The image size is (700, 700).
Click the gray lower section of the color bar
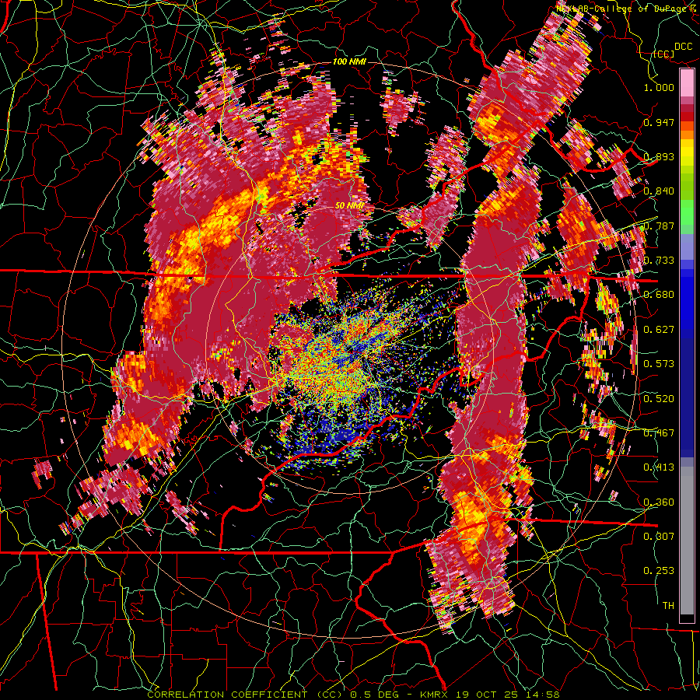coord(687,541)
